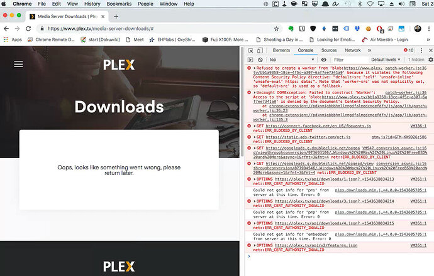The width and height of the screenshot is (434, 276).
Task: Click the site lock icon in address bar
Action: point(42,28)
